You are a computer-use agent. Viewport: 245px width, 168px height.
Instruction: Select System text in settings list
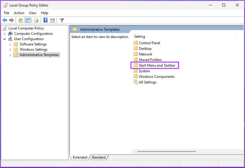145,71
